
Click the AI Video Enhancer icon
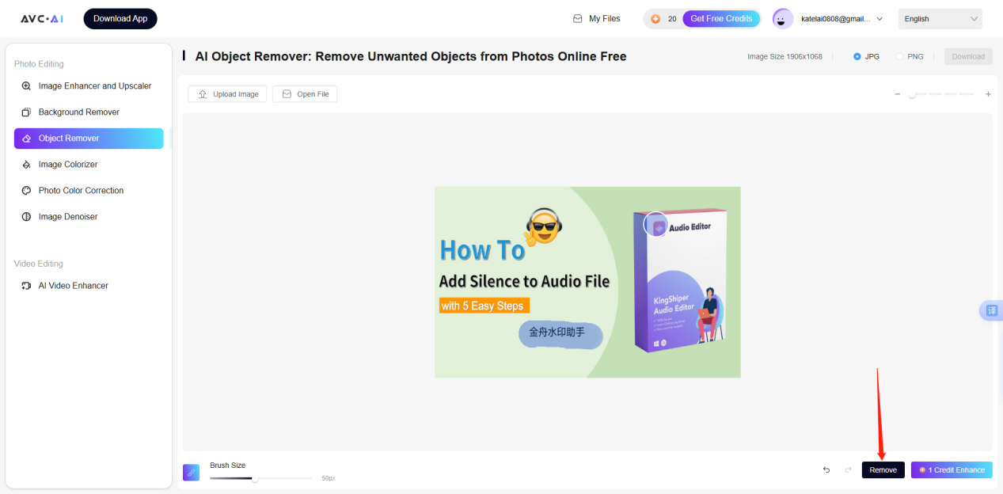coord(26,286)
